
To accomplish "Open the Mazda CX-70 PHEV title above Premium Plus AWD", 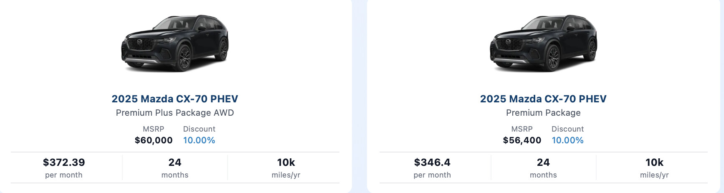I will point(175,99).
